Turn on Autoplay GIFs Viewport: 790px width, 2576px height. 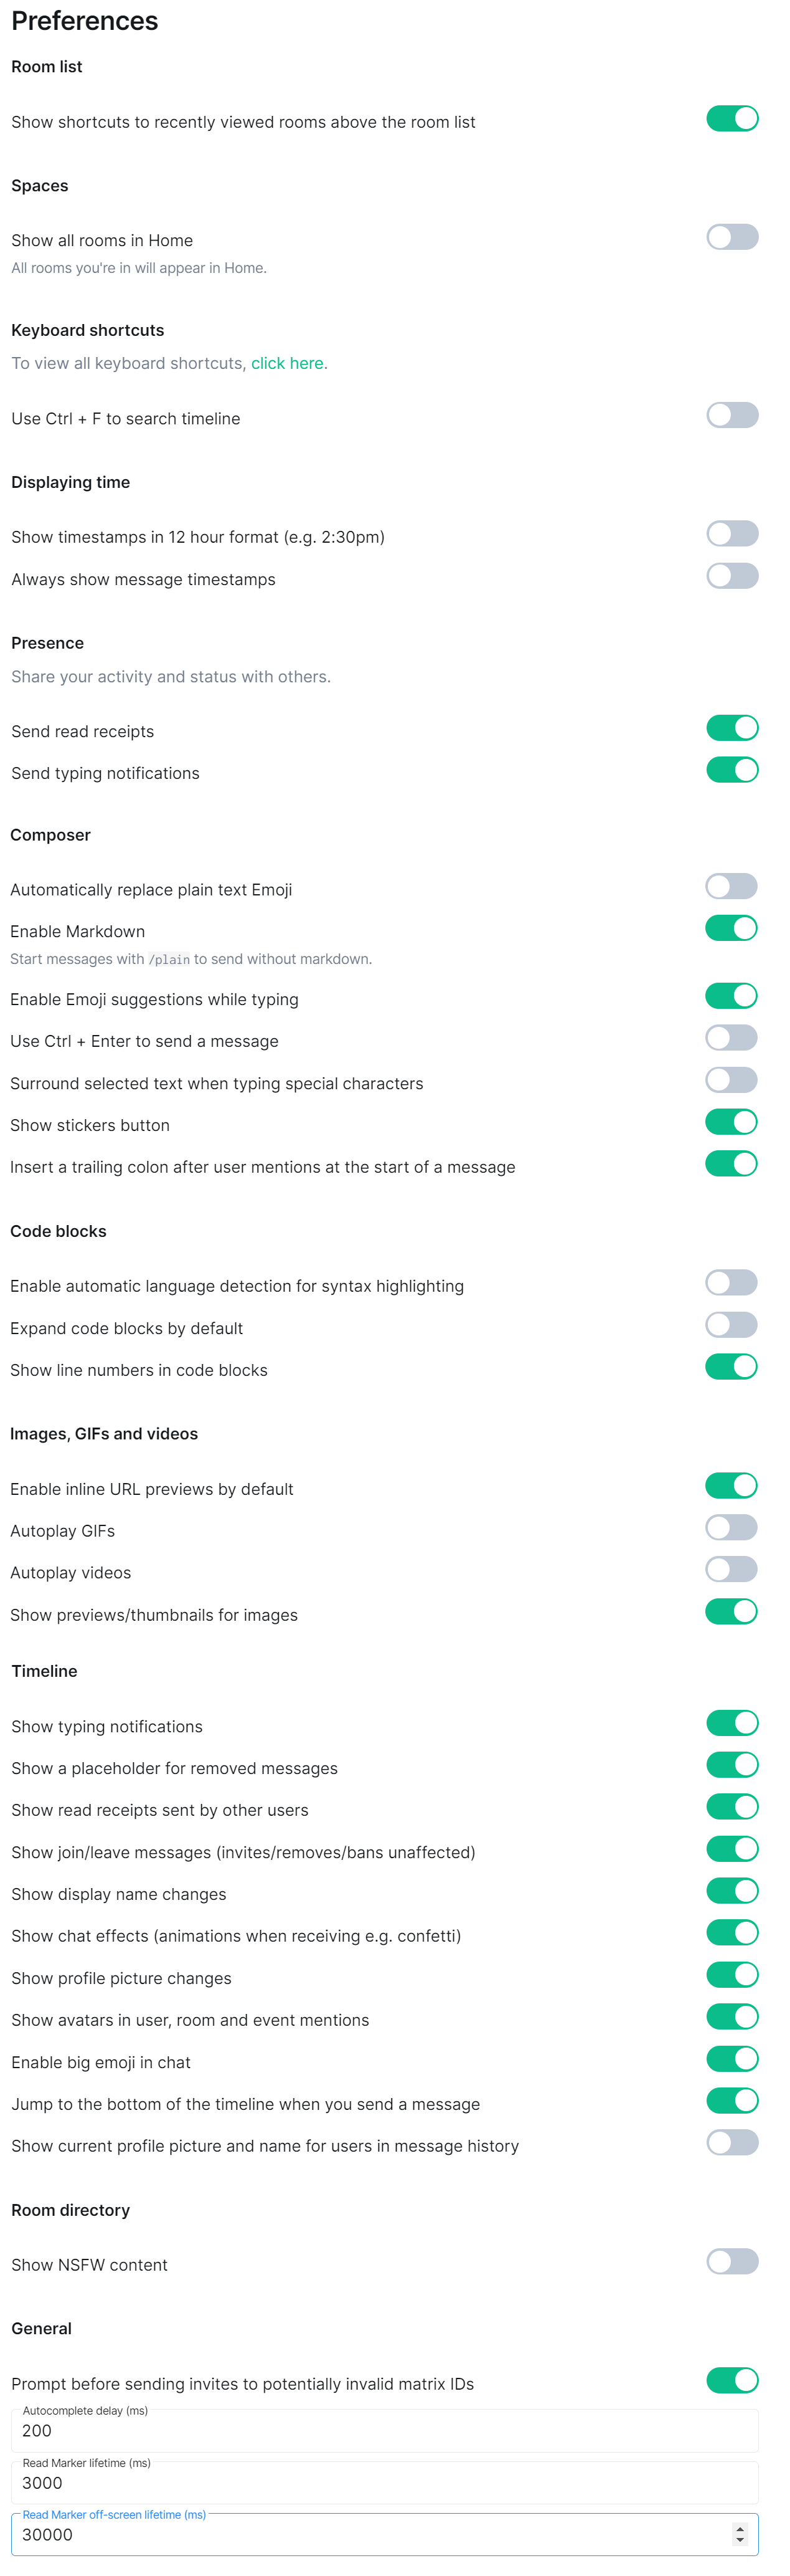tap(731, 1528)
